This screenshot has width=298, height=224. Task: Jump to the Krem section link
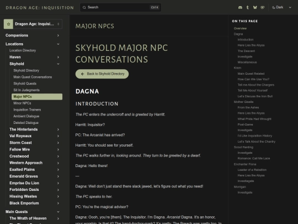pos(237,68)
